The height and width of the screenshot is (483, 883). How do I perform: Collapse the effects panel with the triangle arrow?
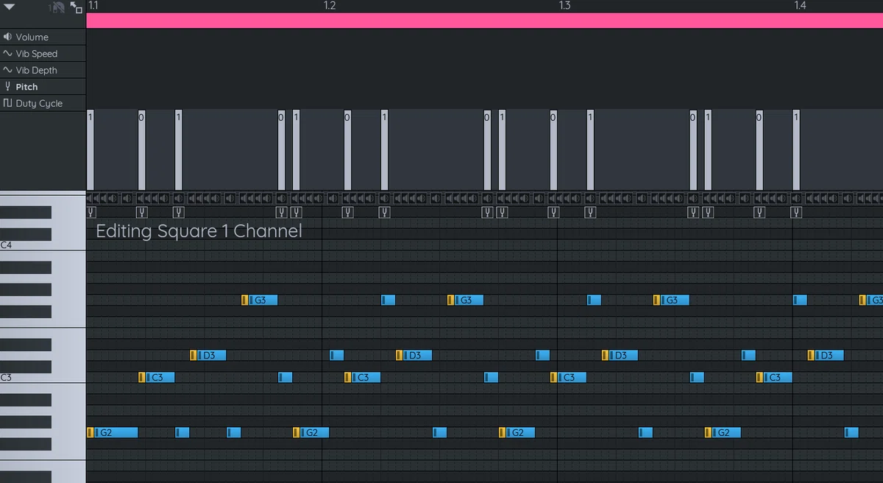pos(10,7)
